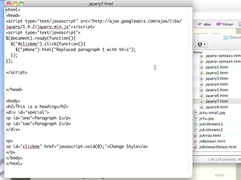241x180 pixels.
Task: Select the highlighted jquery7.html file row
Action: (217, 101)
